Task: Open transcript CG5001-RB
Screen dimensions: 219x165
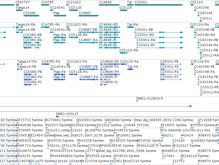Action: click(x=144, y=30)
